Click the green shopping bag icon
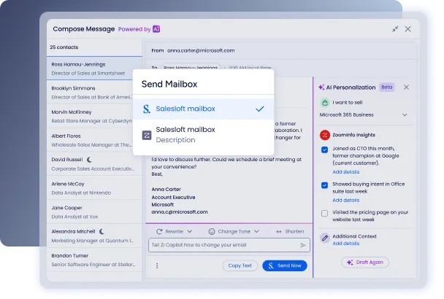444x299 pixels. (x=325, y=102)
